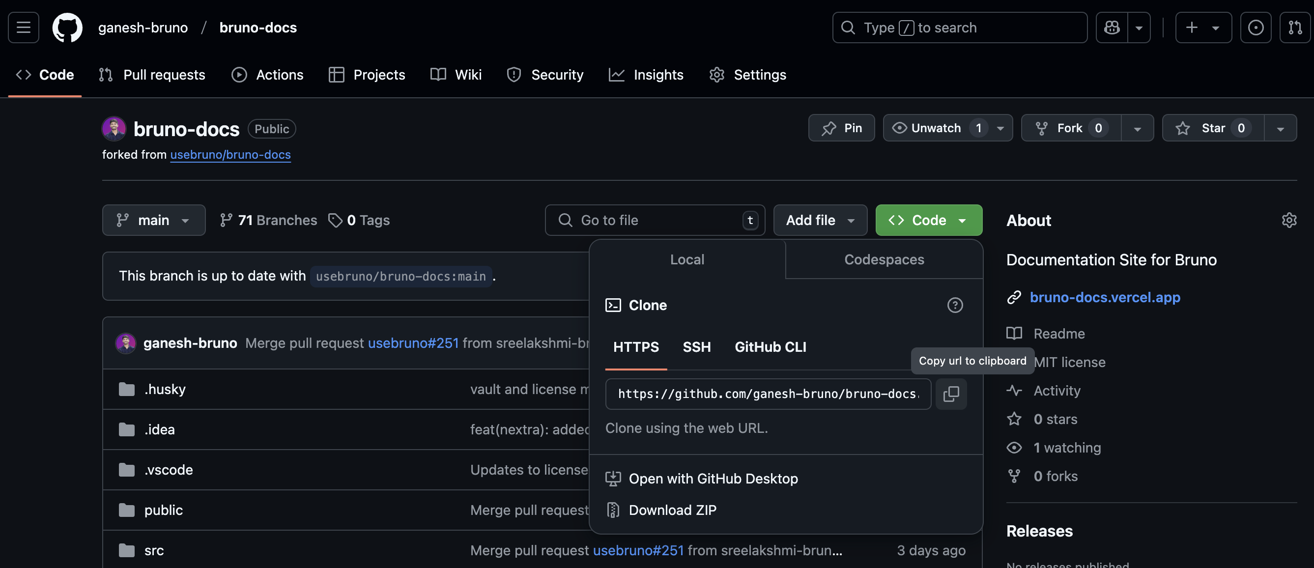The height and width of the screenshot is (568, 1314).
Task: View pull requests from the top-right icon
Action: point(1295,28)
